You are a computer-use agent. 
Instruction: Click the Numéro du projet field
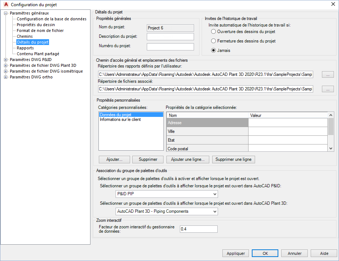170,47
